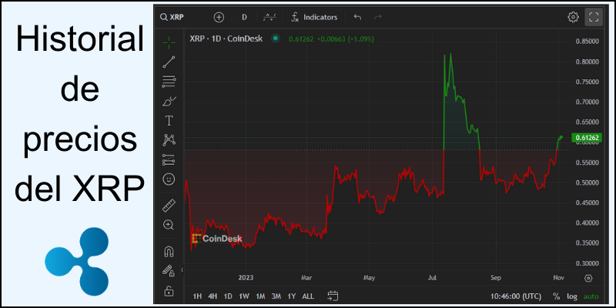
Task: Redo the last chart action
Action: (x=377, y=17)
